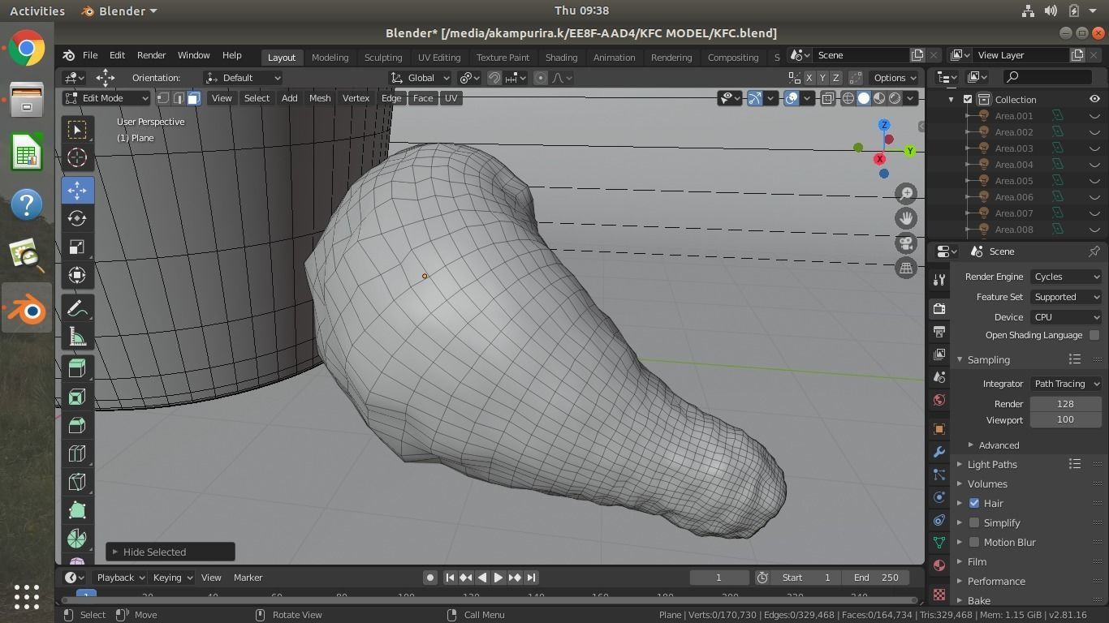Show applications grid in the dock
The width and height of the screenshot is (1109, 623).
coord(27,596)
